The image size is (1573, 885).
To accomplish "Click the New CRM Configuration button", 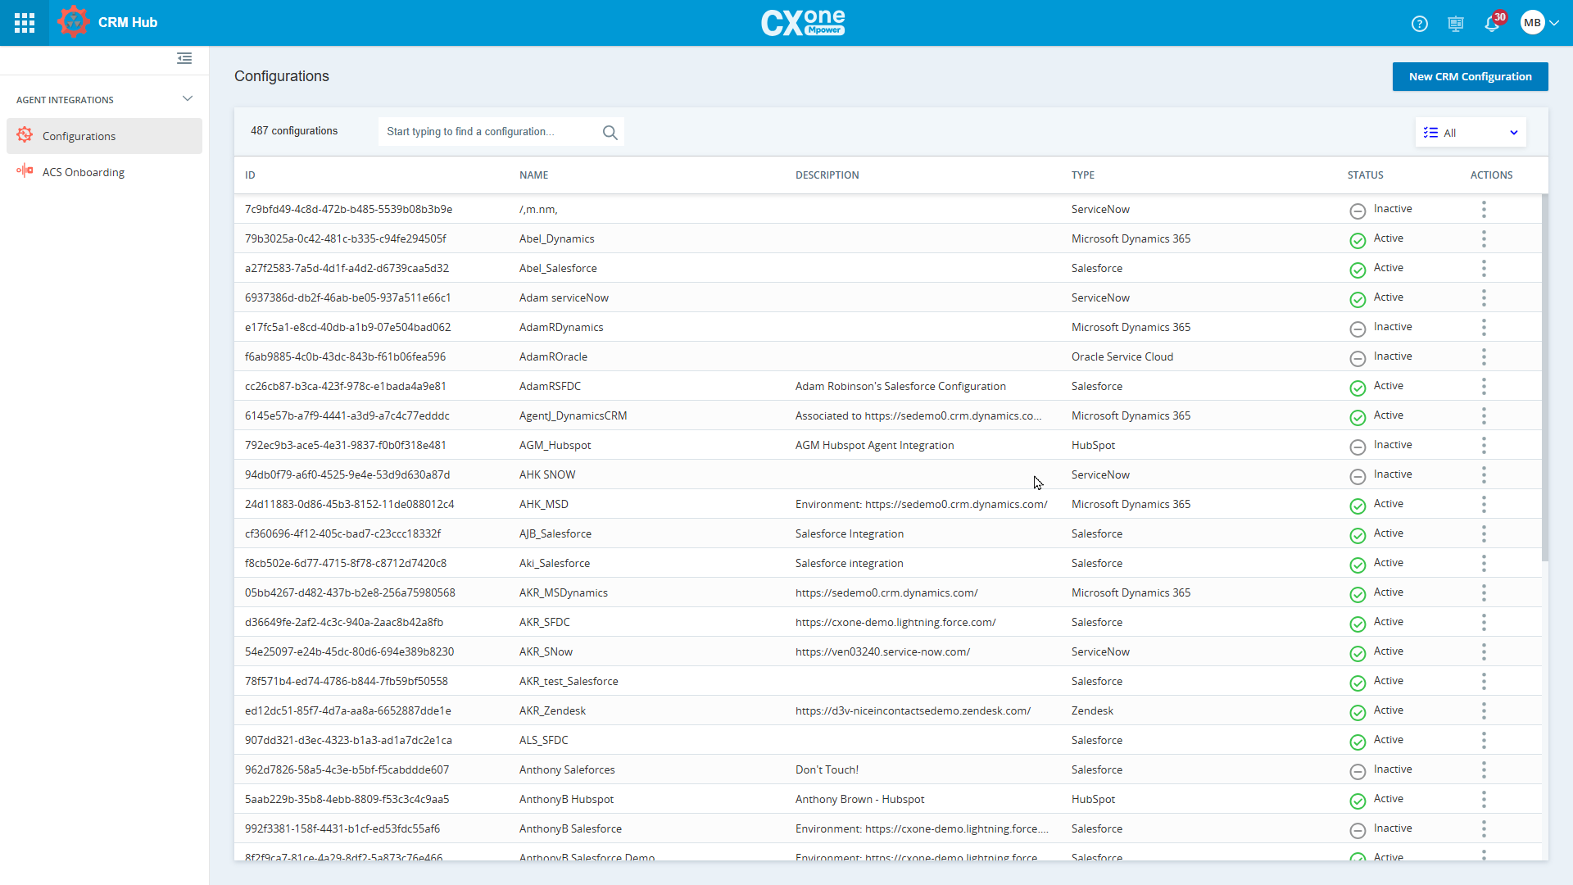I will [1470, 76].
